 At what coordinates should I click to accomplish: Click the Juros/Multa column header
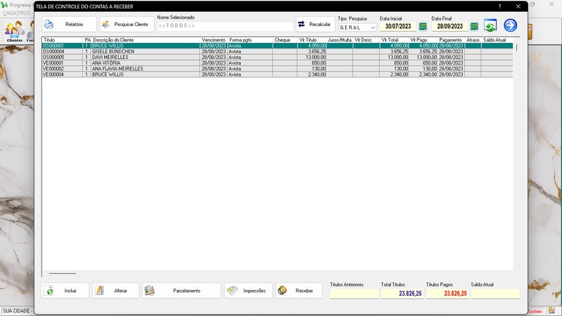pos(339,40)
